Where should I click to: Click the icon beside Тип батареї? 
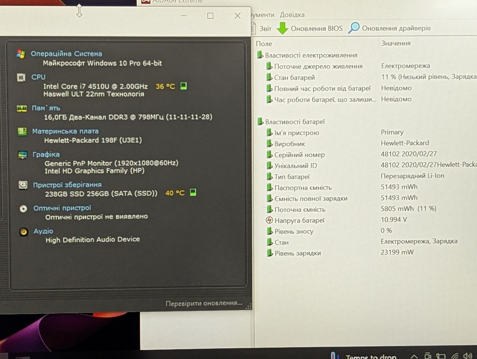(x=270, y=176)
